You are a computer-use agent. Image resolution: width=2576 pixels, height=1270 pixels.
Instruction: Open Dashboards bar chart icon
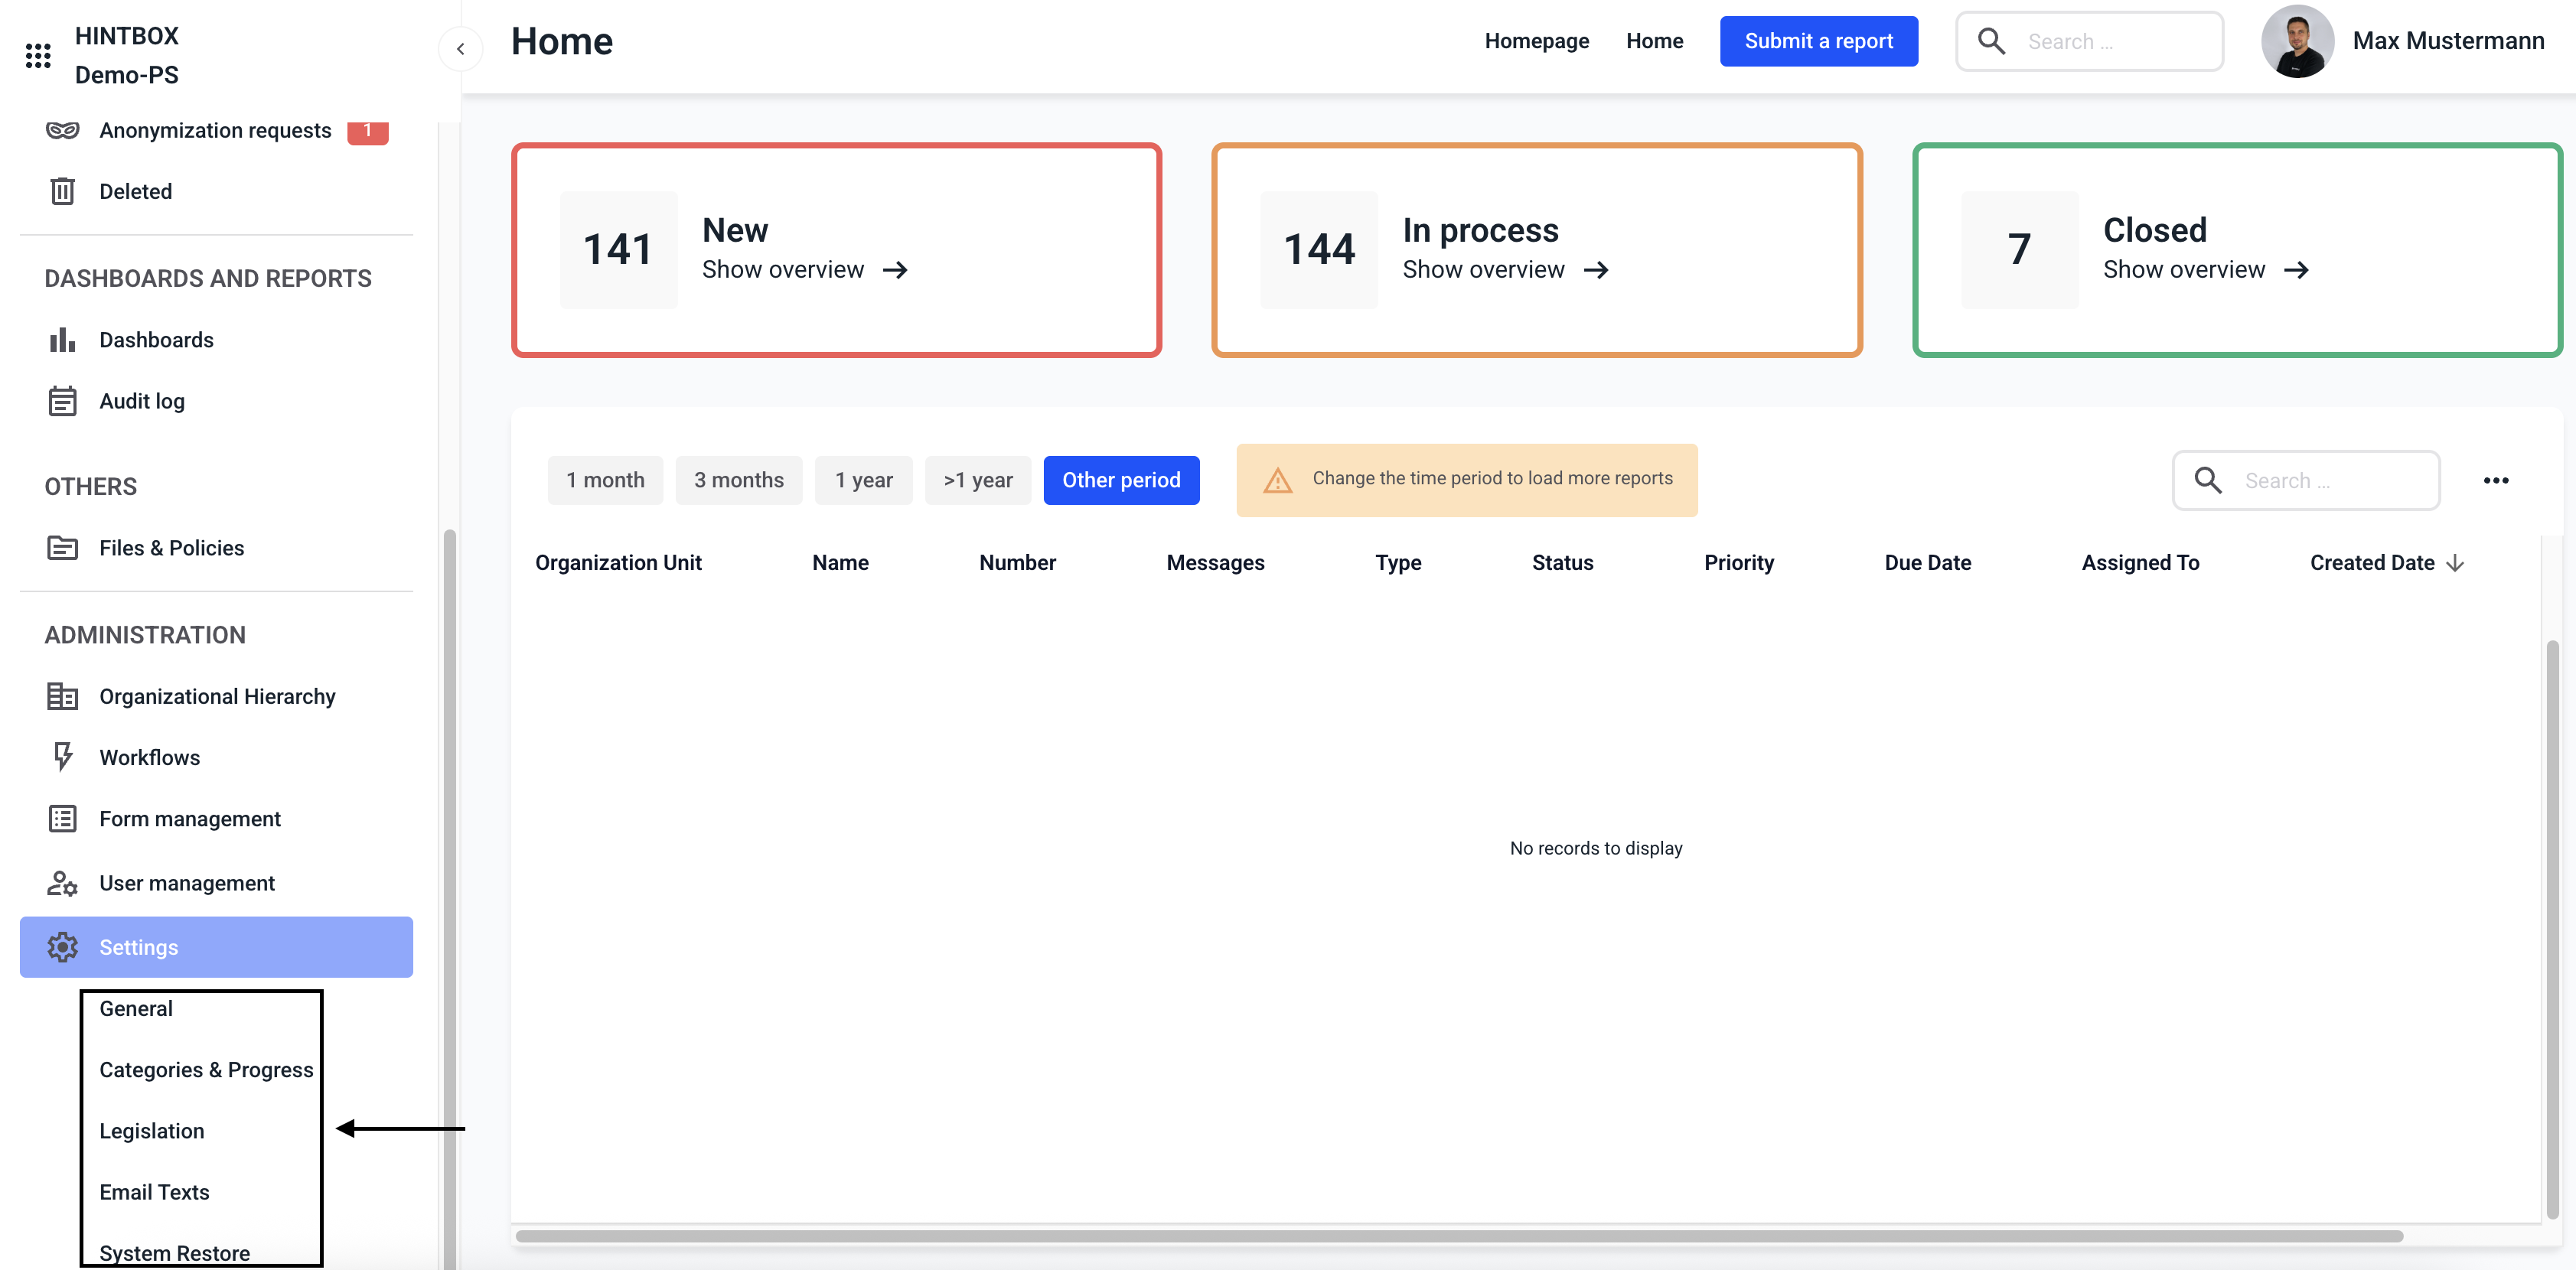pos(62,340)
